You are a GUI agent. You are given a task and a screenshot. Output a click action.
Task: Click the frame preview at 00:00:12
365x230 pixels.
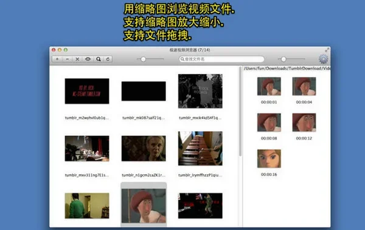point(304,123)
